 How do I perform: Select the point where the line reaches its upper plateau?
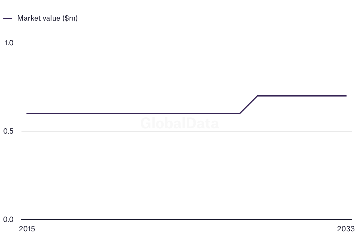click(257, 96)
